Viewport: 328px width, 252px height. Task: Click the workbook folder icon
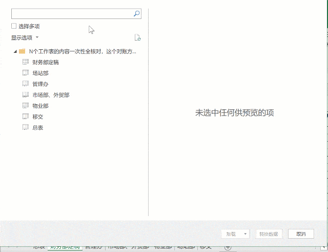point(22,51)
